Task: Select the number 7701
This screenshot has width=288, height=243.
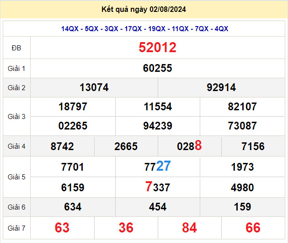Action: pos(72,167)
